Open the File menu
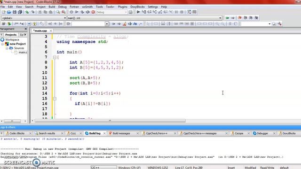This screenshot has height=169, width=301. tap(3, 7)
